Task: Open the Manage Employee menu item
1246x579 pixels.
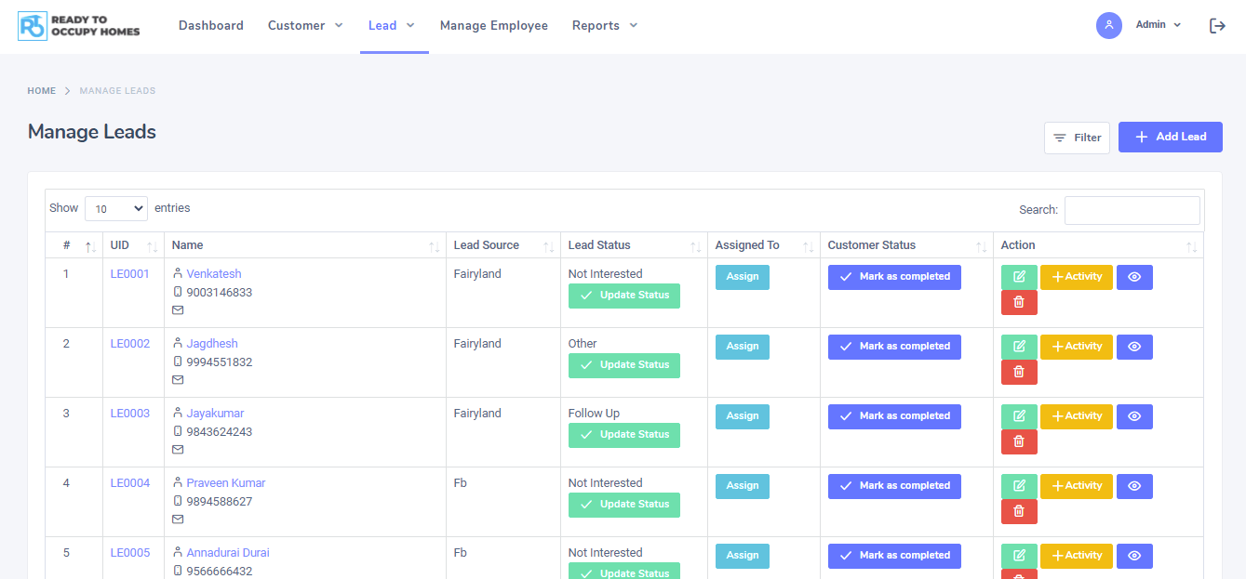Action: point(493,26)
